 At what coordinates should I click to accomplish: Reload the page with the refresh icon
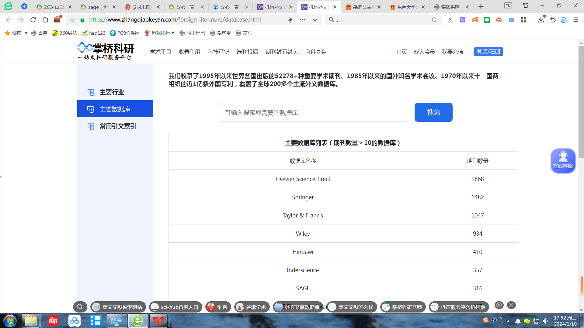(33, 20)
